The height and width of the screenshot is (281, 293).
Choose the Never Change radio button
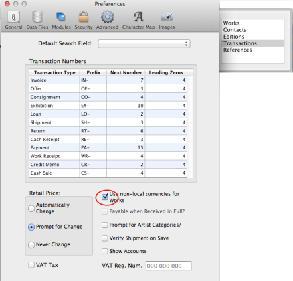[31, 245]
